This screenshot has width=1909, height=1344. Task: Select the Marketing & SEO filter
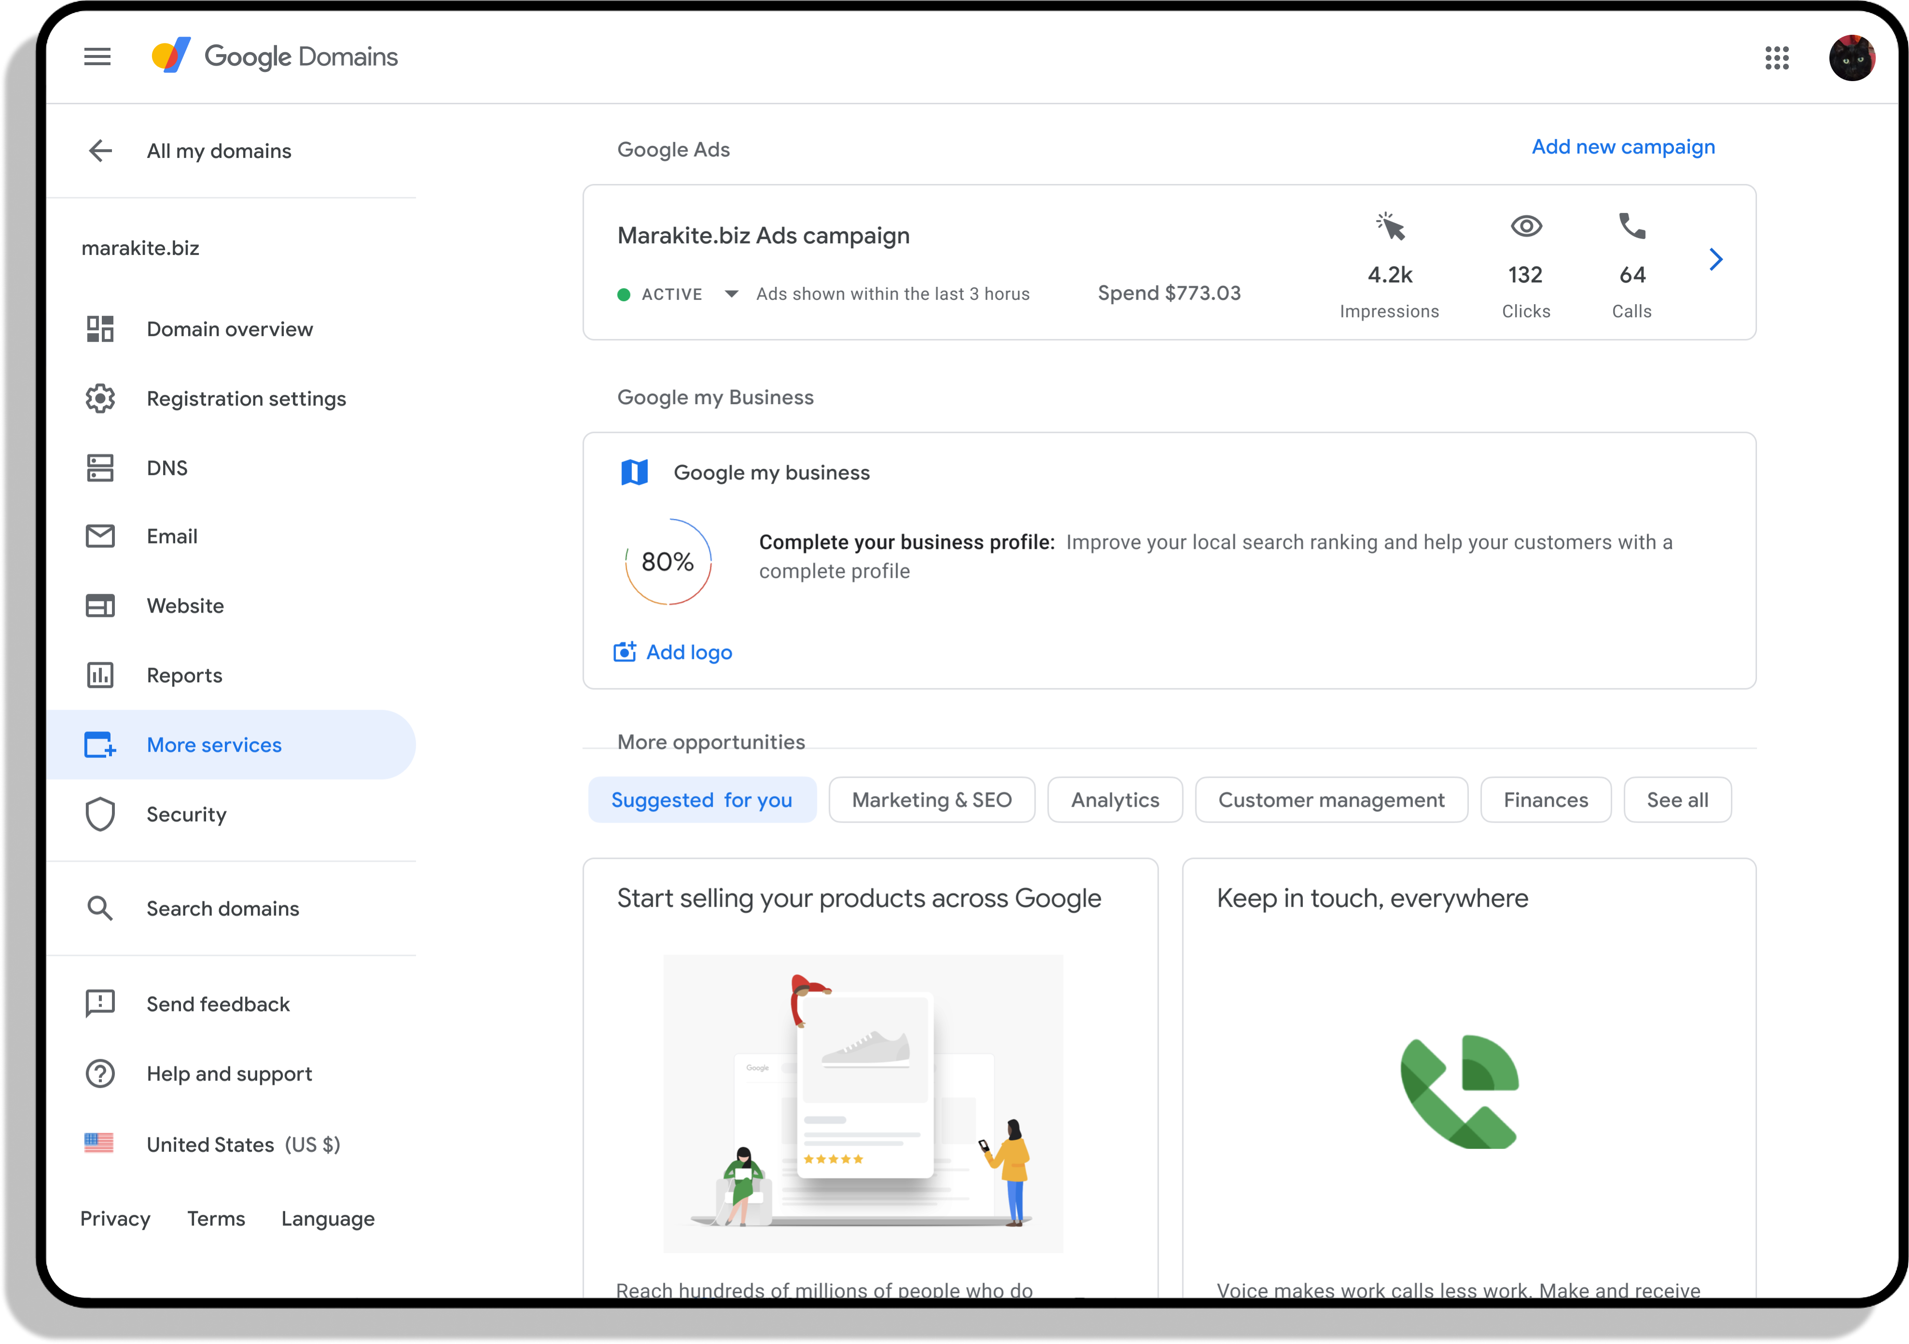click(932, 800)
